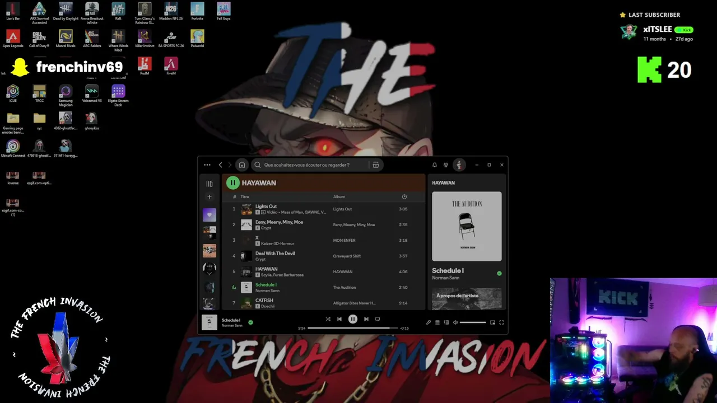Switch Spotify to full screen view
The height and width of the screenshot is (403, 717).
[502, 322]
